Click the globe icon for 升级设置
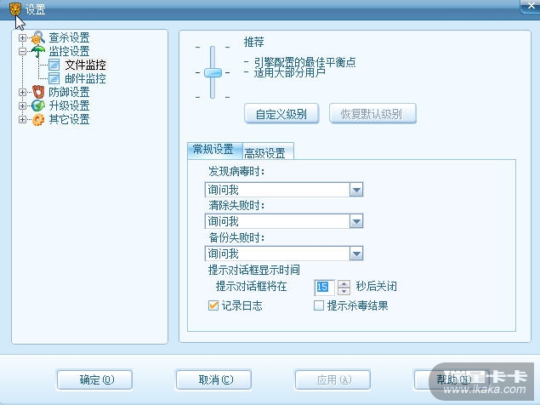This screenshot has height=405, width=540. 38,106
